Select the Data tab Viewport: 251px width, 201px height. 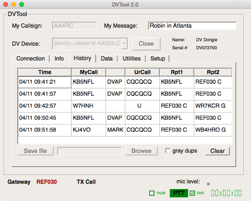107,58
